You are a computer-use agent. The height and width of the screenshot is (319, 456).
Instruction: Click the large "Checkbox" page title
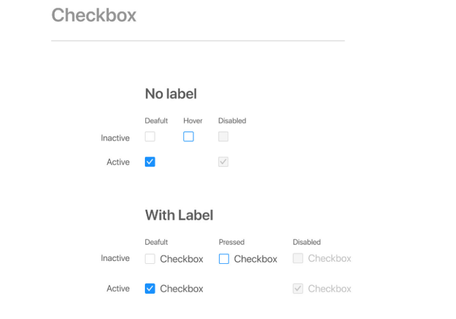94,15
